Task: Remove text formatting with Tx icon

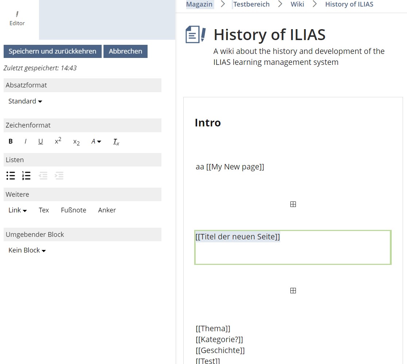Action: coord(116,142)
